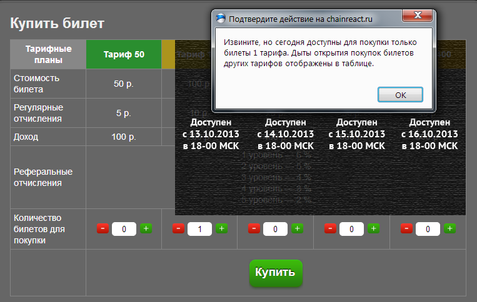
Task: Click the green Купить button
Action: [276, 273]
